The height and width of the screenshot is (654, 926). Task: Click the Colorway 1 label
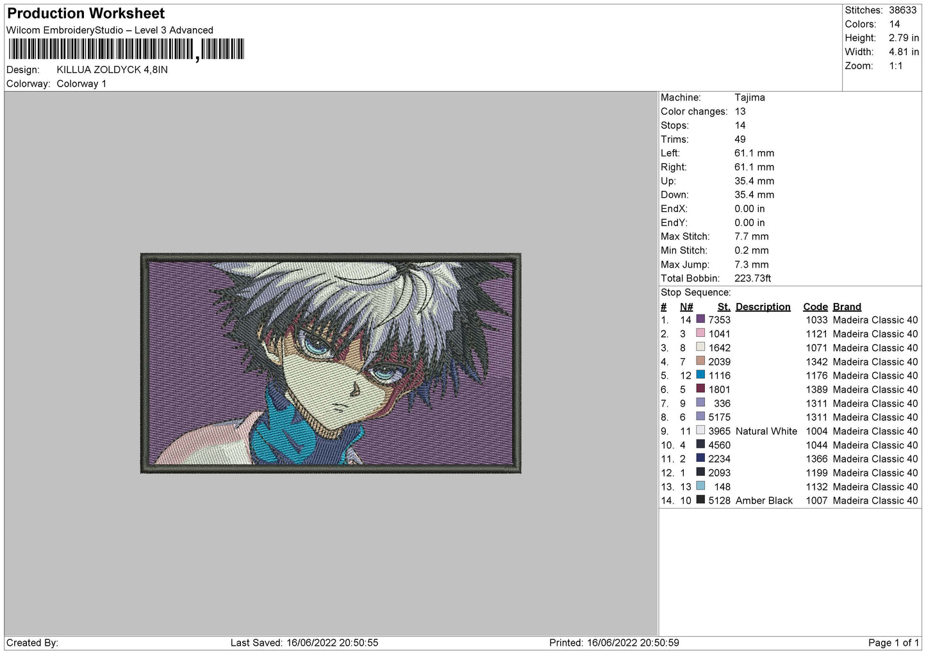pos(81,83)
